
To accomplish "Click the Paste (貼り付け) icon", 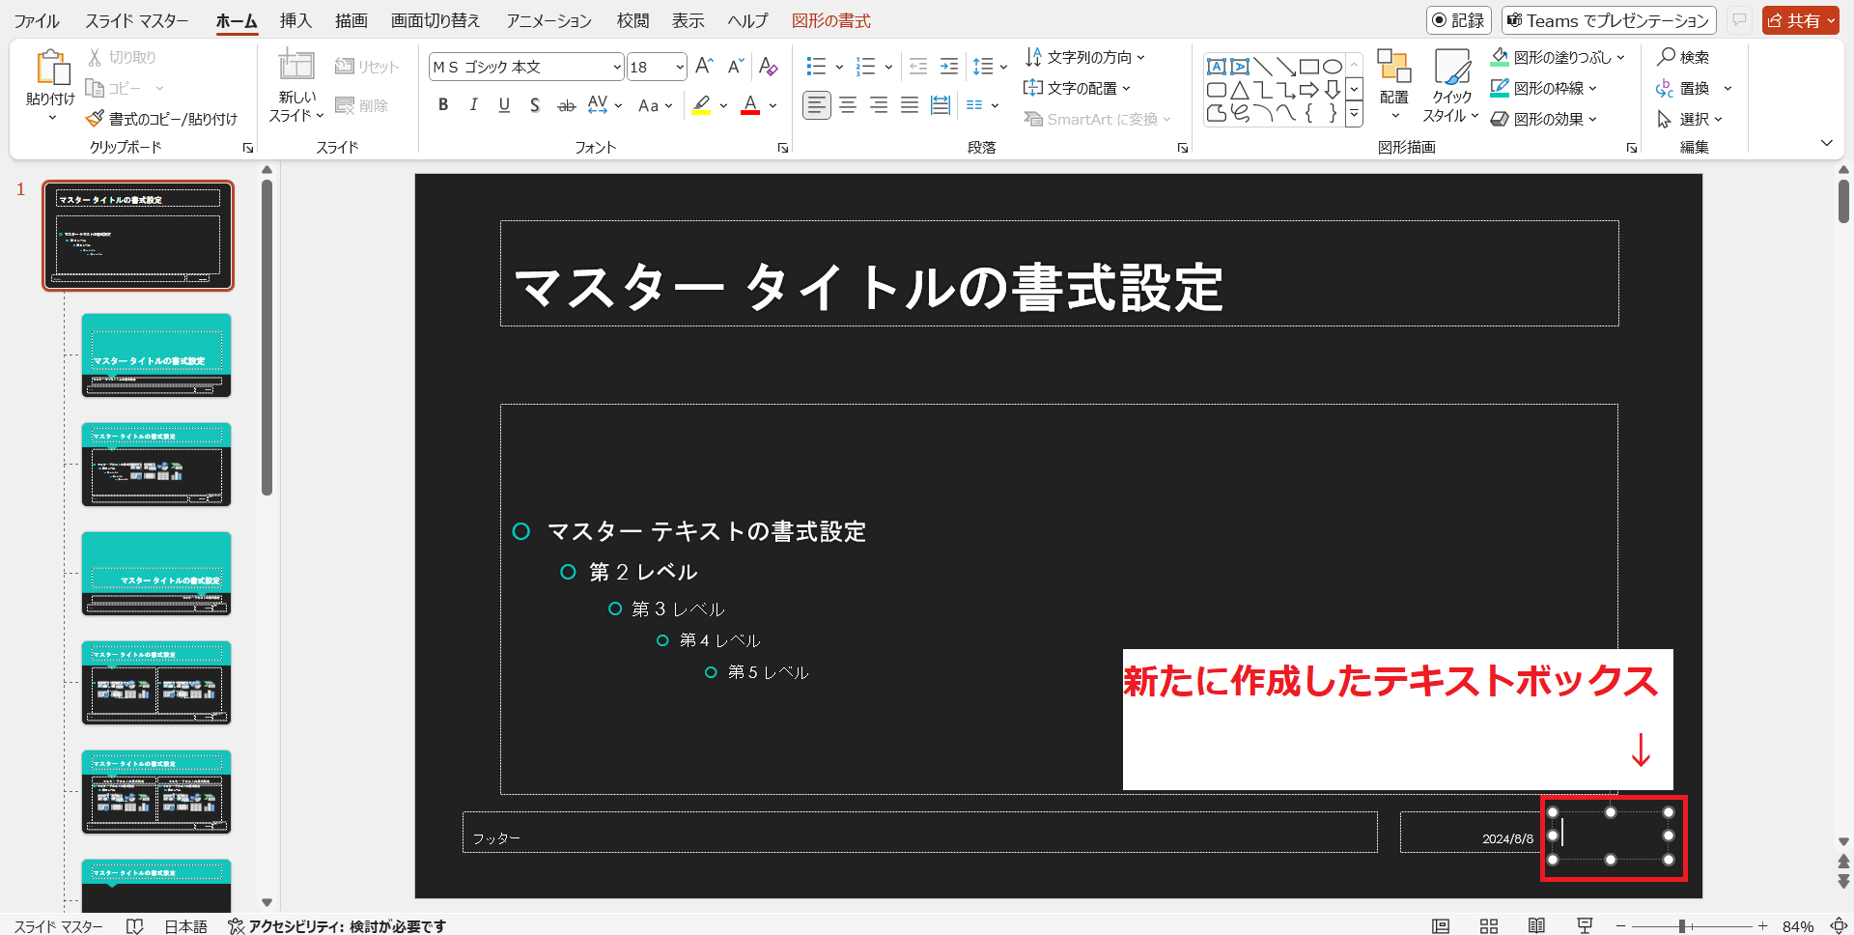I will (51, 68).
